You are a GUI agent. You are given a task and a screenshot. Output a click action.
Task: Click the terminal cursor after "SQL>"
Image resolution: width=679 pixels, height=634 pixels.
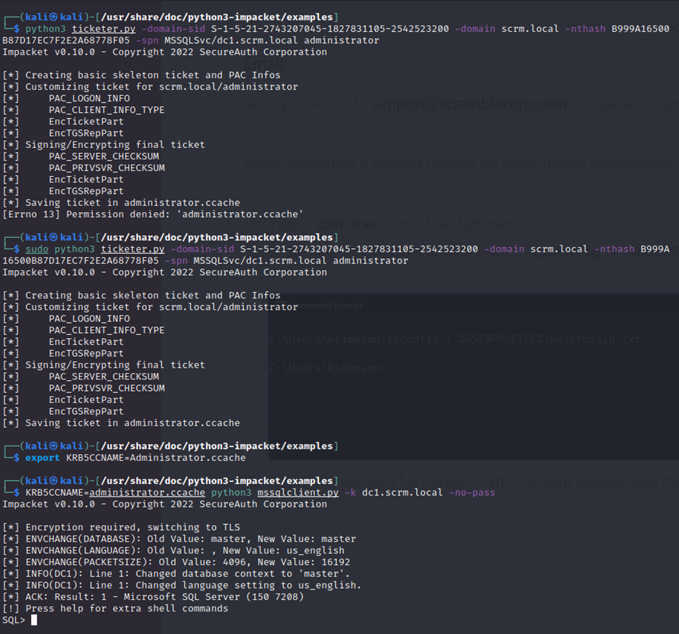pos(34,620)
